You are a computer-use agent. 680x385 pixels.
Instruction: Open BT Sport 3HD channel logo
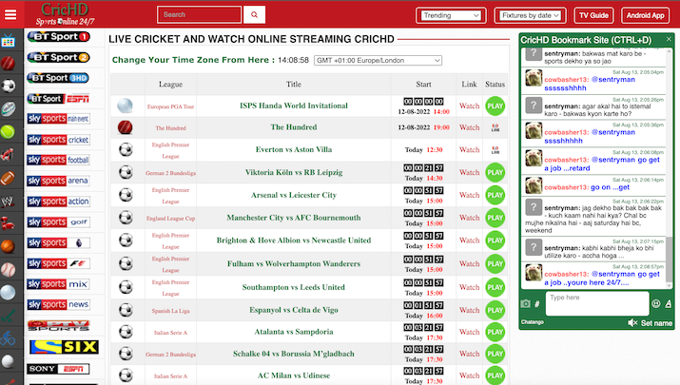[x=58, y=78]
